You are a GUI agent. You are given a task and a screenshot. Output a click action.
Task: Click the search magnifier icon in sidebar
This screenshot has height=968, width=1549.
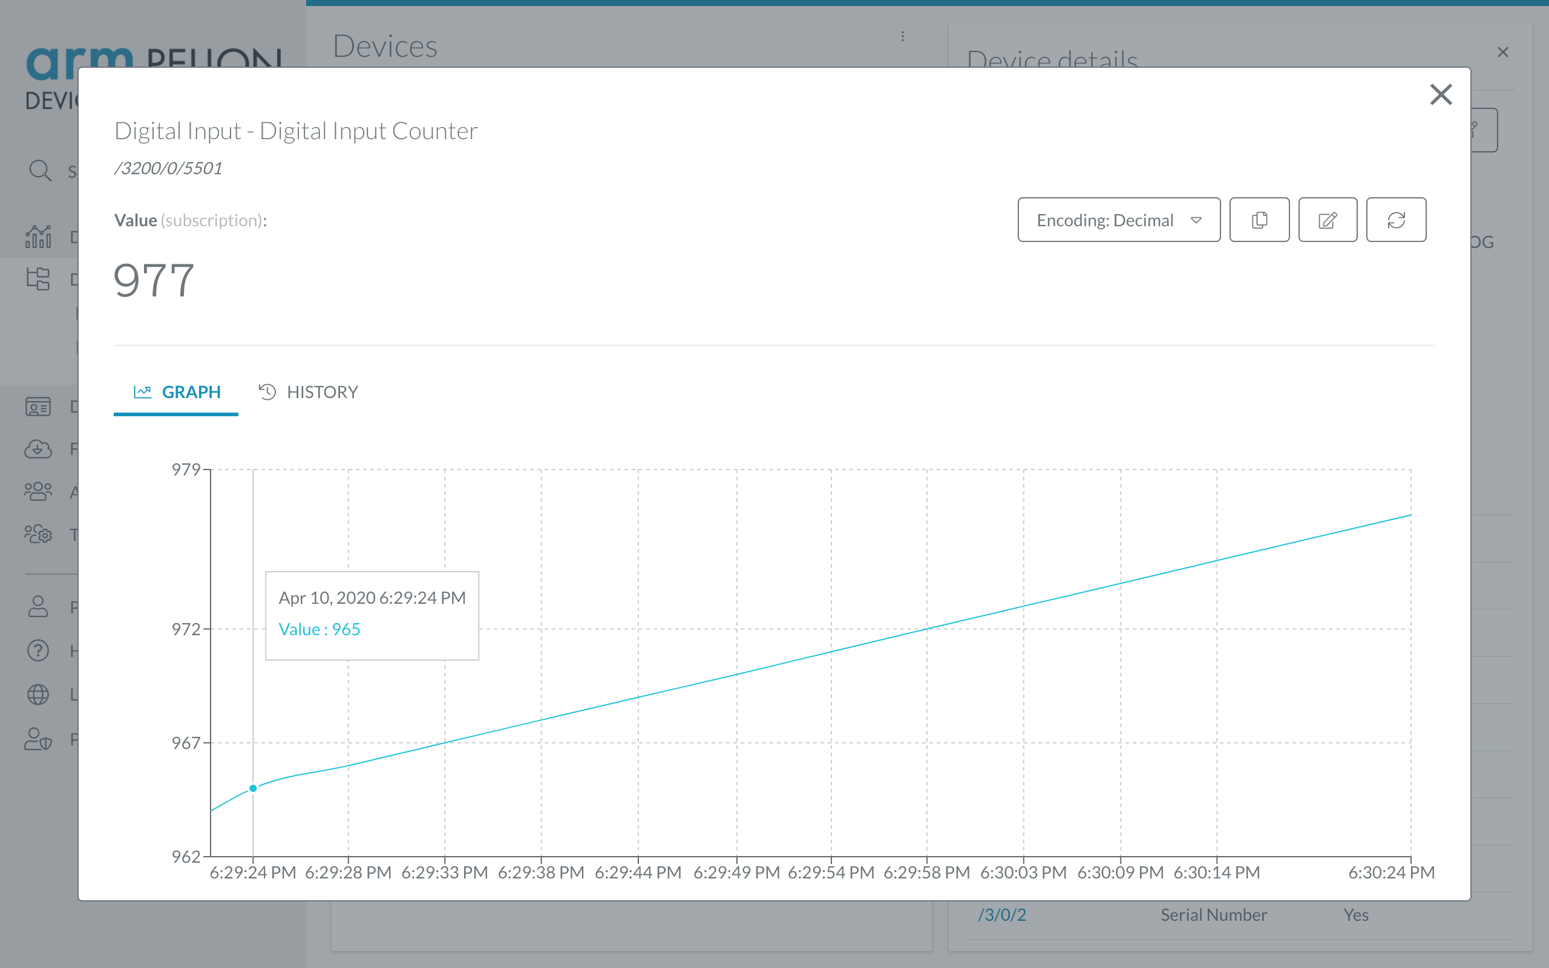click(x=40, y=171)
